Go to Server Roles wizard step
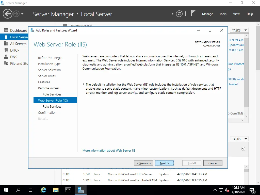260x195 pixels. [47, 76]
